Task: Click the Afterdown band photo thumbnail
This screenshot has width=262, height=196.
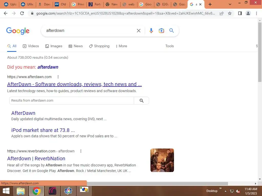Action: point(162,160)
